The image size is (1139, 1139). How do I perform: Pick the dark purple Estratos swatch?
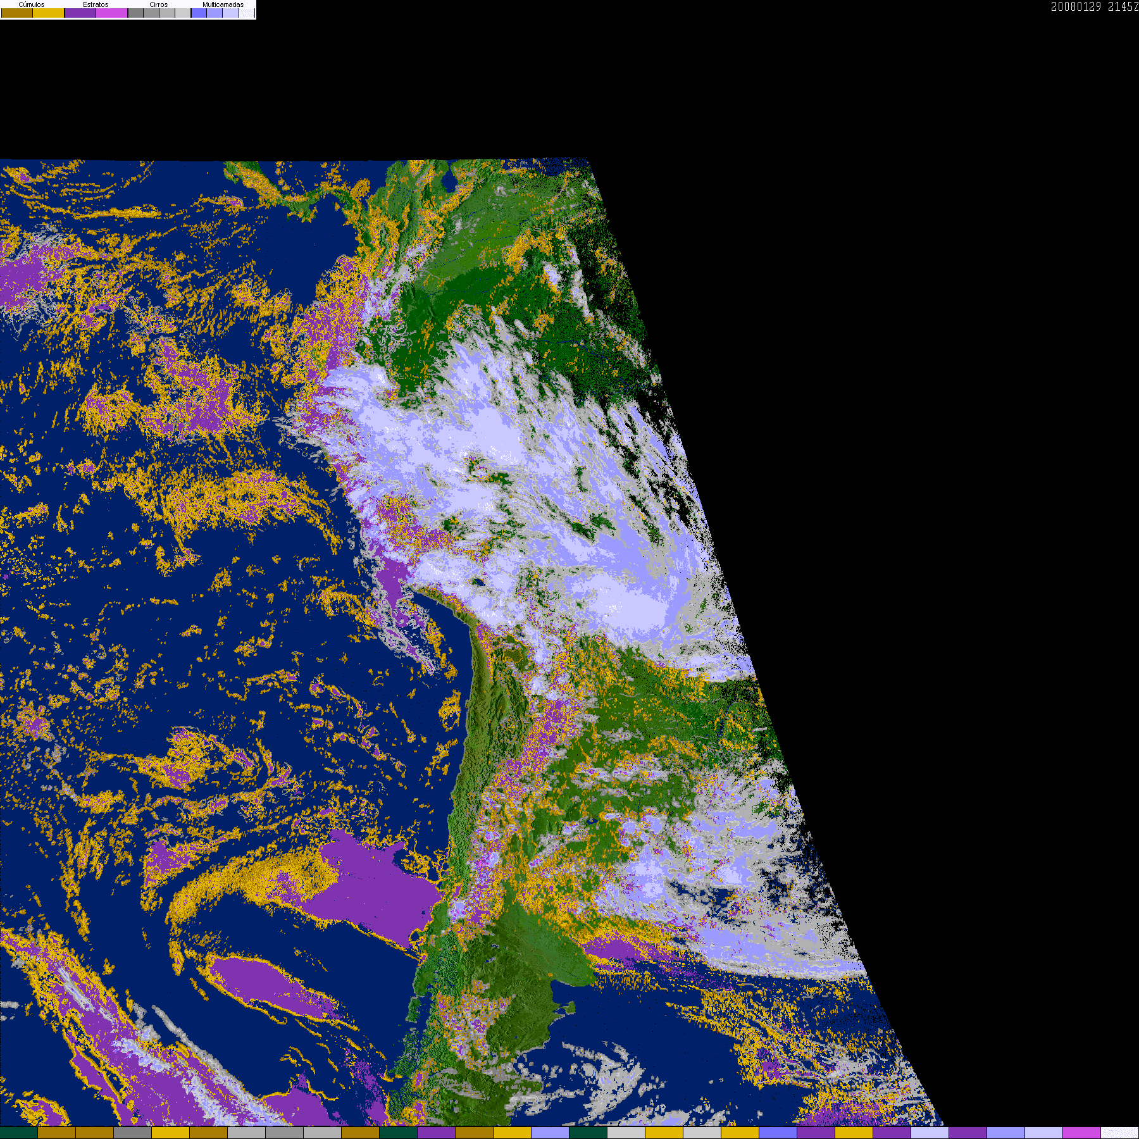80,13
